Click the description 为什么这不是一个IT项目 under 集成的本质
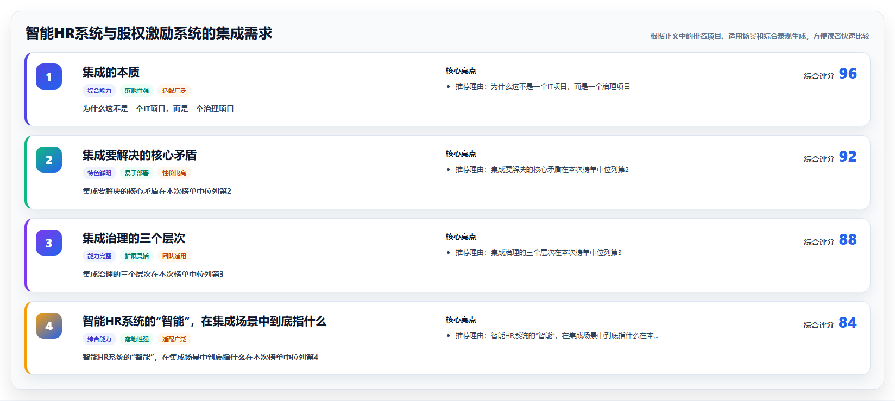This screenshot has width=895, height=401. (x=158, y=109)
